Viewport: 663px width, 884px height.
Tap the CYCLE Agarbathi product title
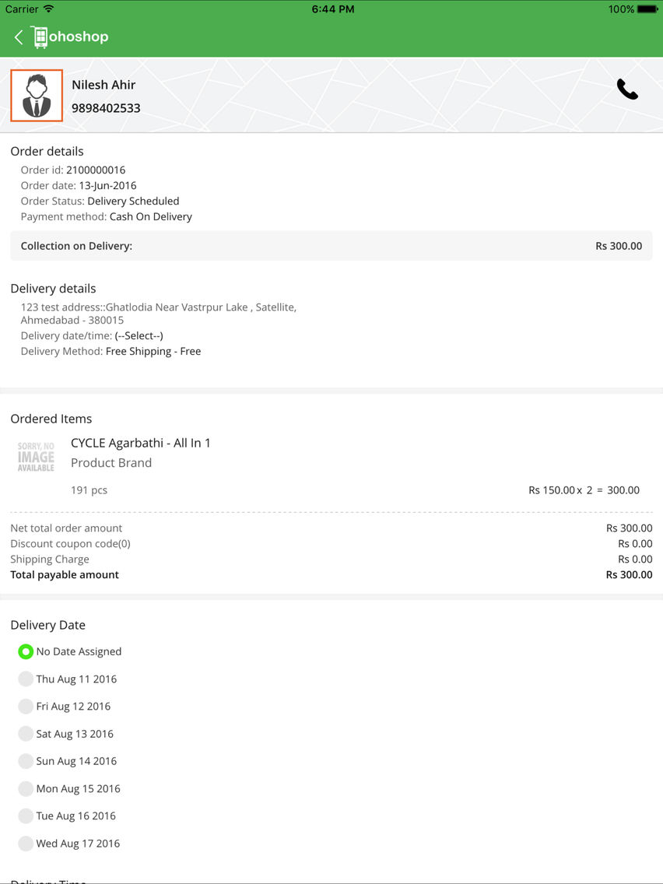coord(140,443)
